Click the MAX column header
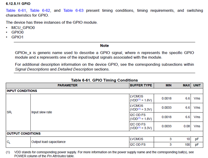The width and height of the screenshot is (208, 158). (x=187, y=85)
